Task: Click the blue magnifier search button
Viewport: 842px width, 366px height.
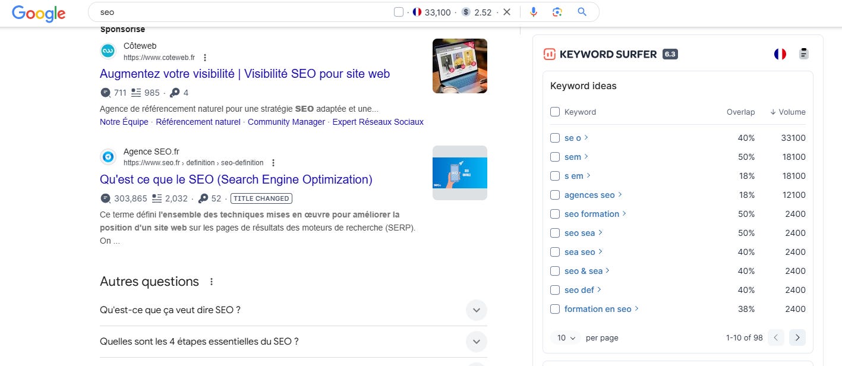Action: [582, 12]
